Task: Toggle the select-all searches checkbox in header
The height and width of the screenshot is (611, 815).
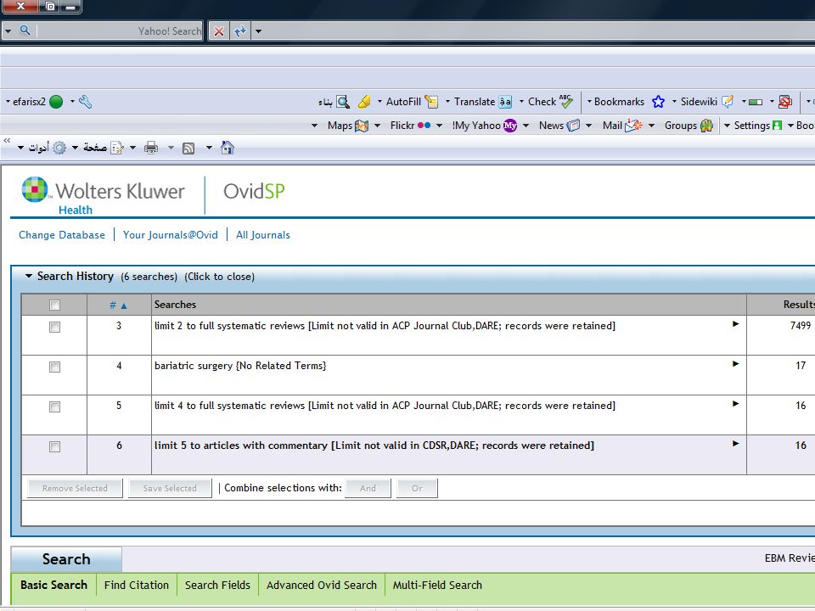Action: click(x=54, y=305)
